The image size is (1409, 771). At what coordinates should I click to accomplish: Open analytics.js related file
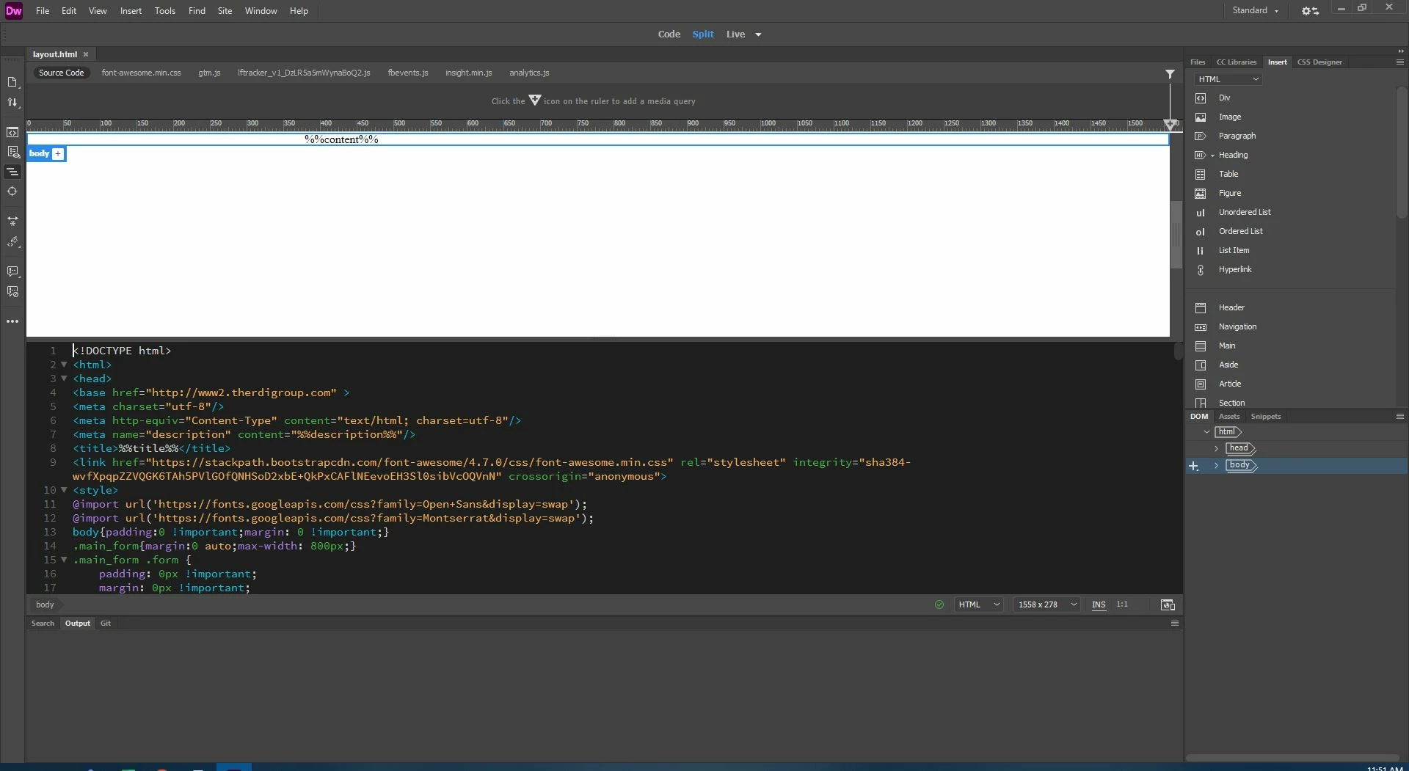point(529,73)
